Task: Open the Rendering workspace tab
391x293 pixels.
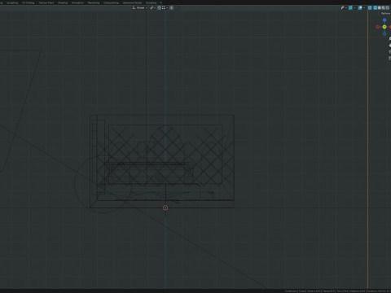Action: (x=94, y=2)
